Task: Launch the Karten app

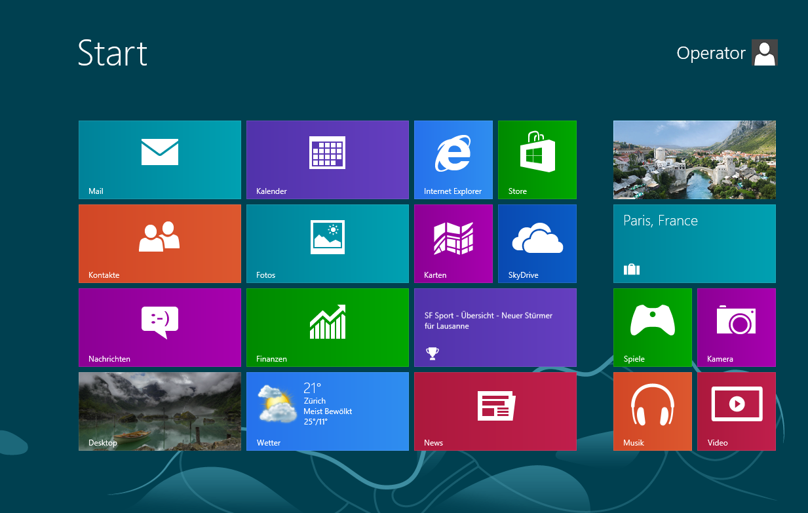Action: [453, 243]
